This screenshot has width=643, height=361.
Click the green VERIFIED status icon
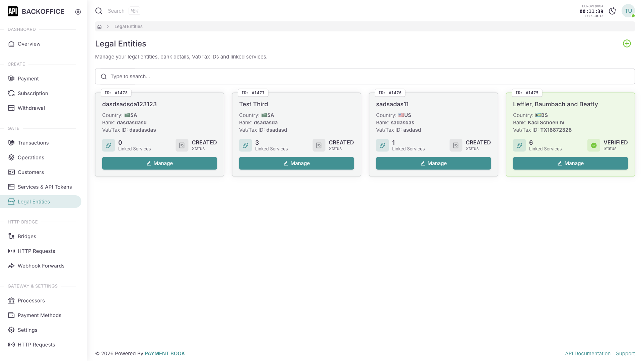click(x=594, y=145)
